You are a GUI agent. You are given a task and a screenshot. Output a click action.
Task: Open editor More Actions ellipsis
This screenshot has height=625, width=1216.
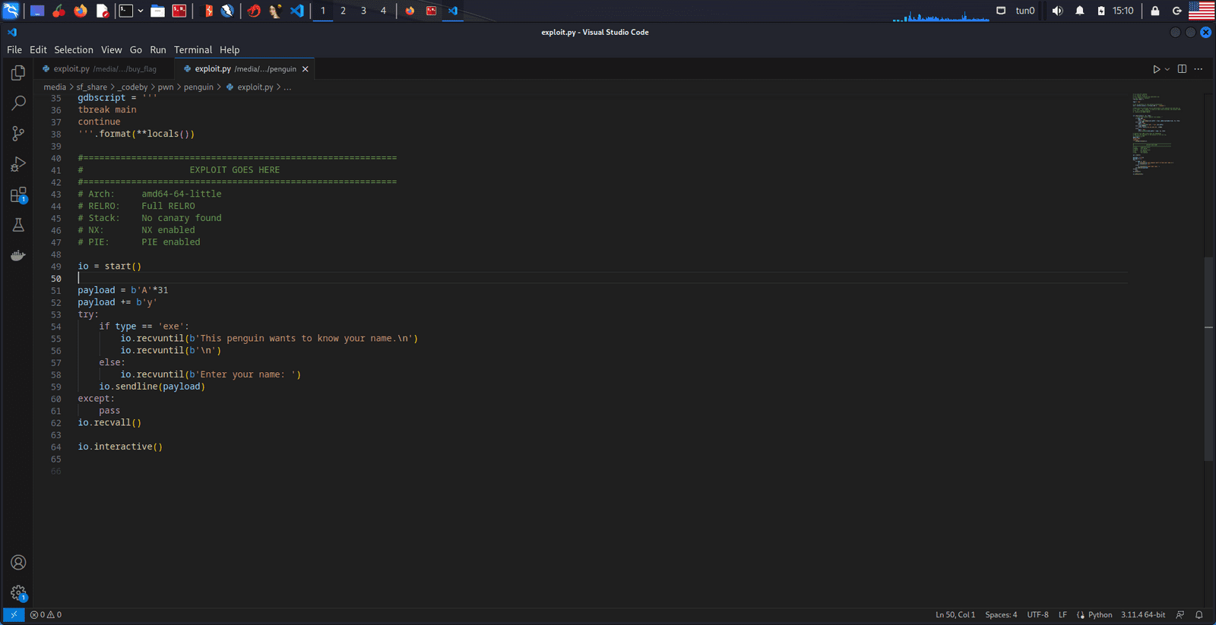pos(1199,69)
